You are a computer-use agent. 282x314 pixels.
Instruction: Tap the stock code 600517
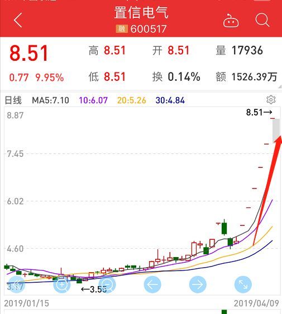pos(149,29)
